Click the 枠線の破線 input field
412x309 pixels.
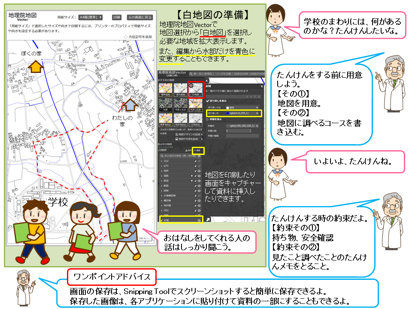(242, 136)
